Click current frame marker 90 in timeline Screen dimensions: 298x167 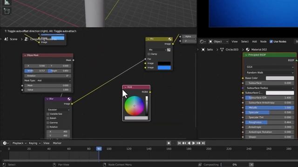click(x=99, y=149)
